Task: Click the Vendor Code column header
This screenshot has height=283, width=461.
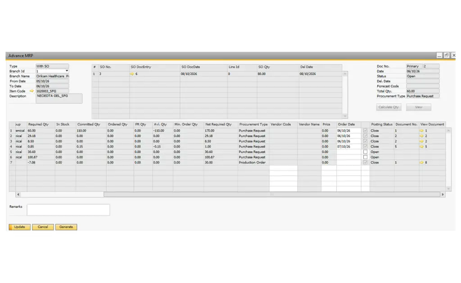Action: [284, 124]
